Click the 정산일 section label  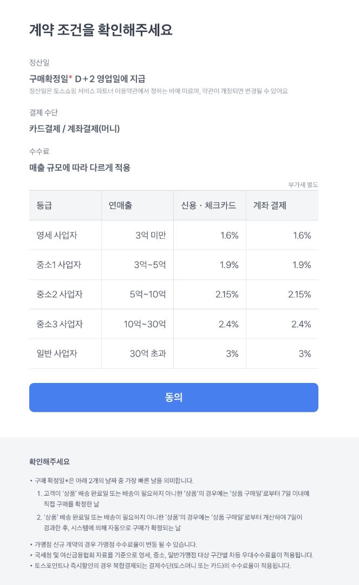coord(39,62)
